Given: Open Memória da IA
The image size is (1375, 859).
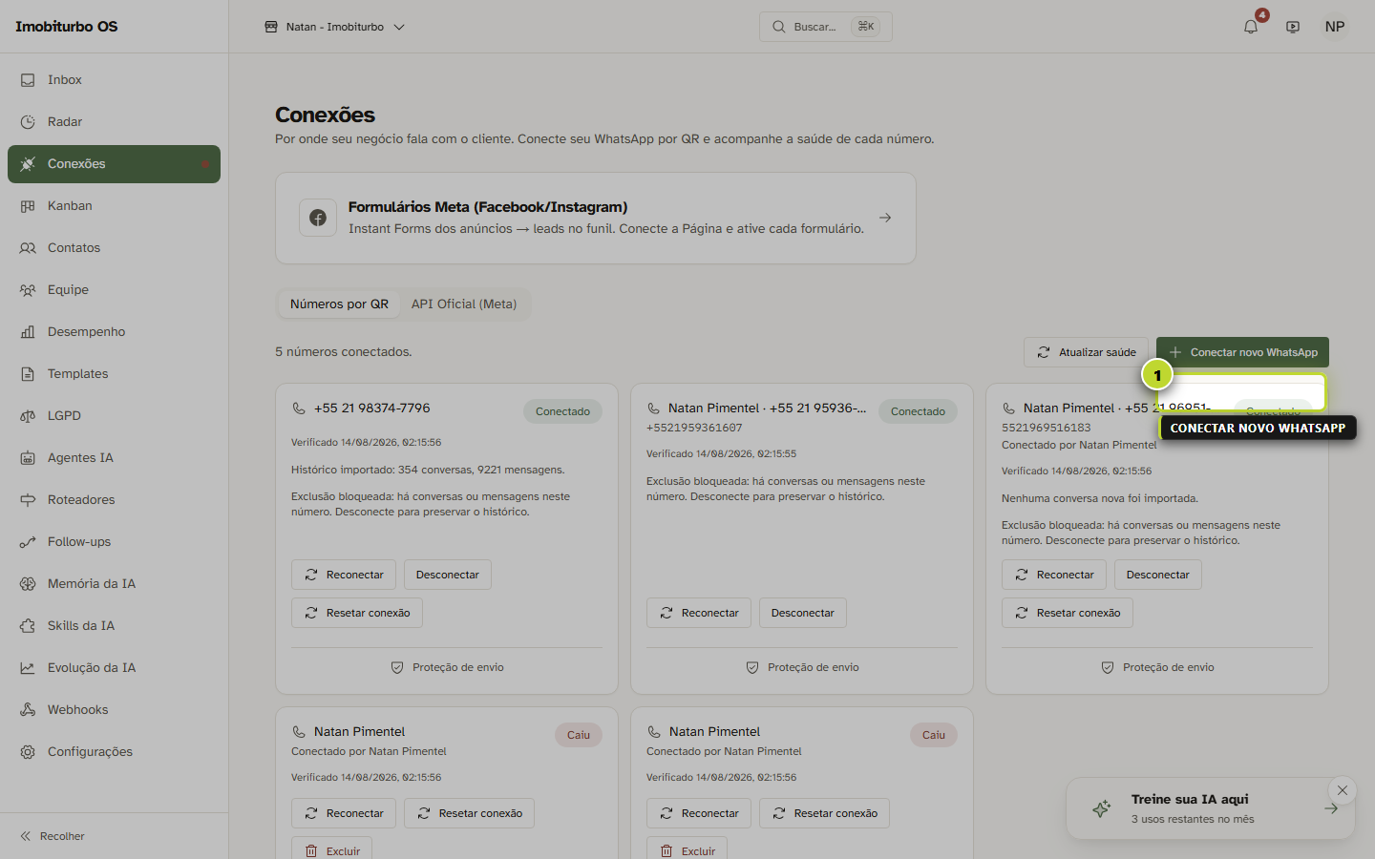Looking at the screenshot, I should point(114,584).
